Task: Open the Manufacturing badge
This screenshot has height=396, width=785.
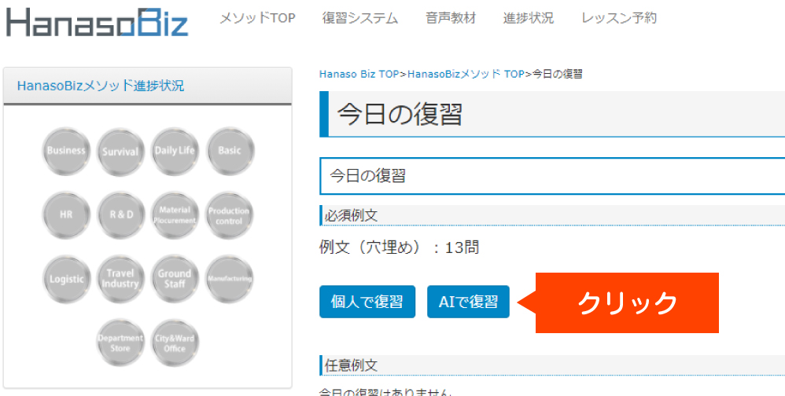Action: [229, 279]
